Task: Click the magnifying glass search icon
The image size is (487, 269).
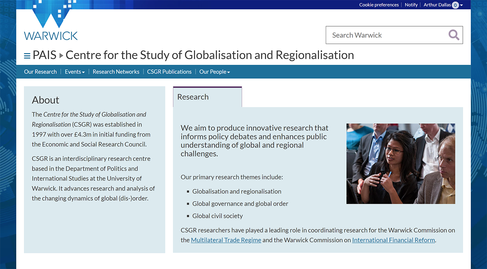Action: click(x=454, y=35)
